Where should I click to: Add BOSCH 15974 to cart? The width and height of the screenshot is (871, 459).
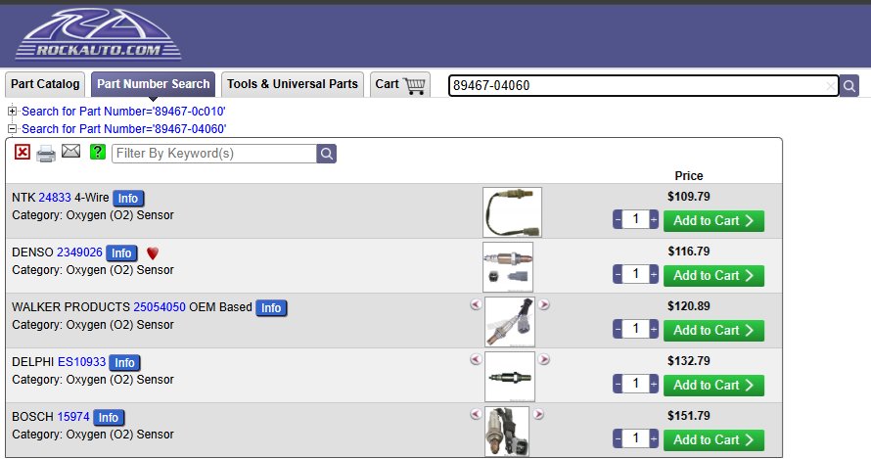point(713,440)
